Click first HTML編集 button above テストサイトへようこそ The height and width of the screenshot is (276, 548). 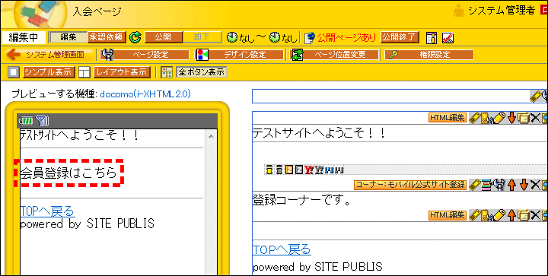(448, 118)
